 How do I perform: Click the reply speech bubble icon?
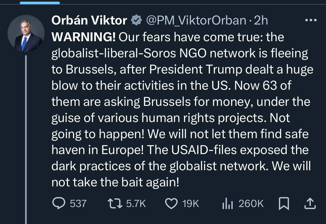pos(59,204)
